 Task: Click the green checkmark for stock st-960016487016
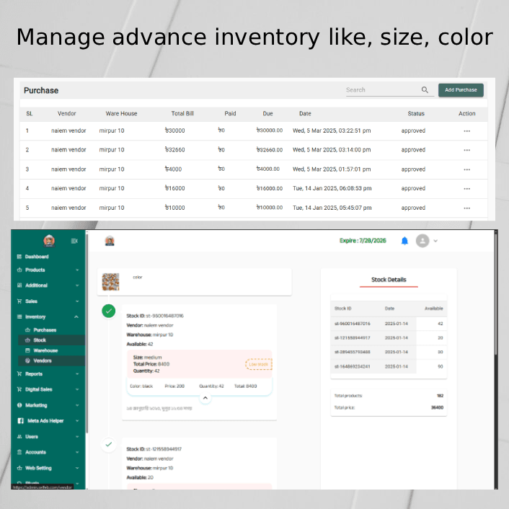pyautogui.click(x=108, y=311)
